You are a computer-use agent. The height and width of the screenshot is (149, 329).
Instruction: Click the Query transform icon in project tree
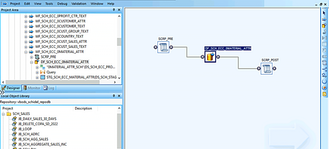click(x=43, y=72)
